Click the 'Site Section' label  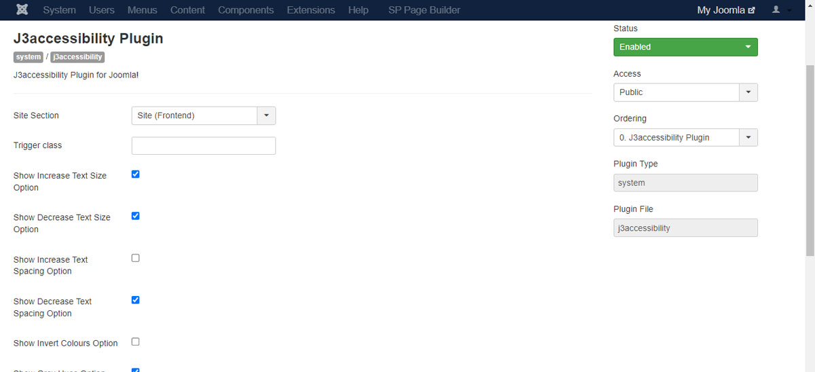36,116
